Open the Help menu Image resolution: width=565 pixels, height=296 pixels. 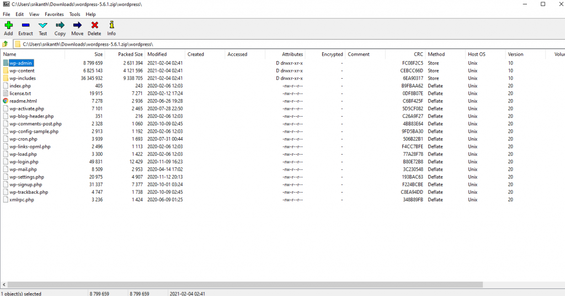pos(90,14)
